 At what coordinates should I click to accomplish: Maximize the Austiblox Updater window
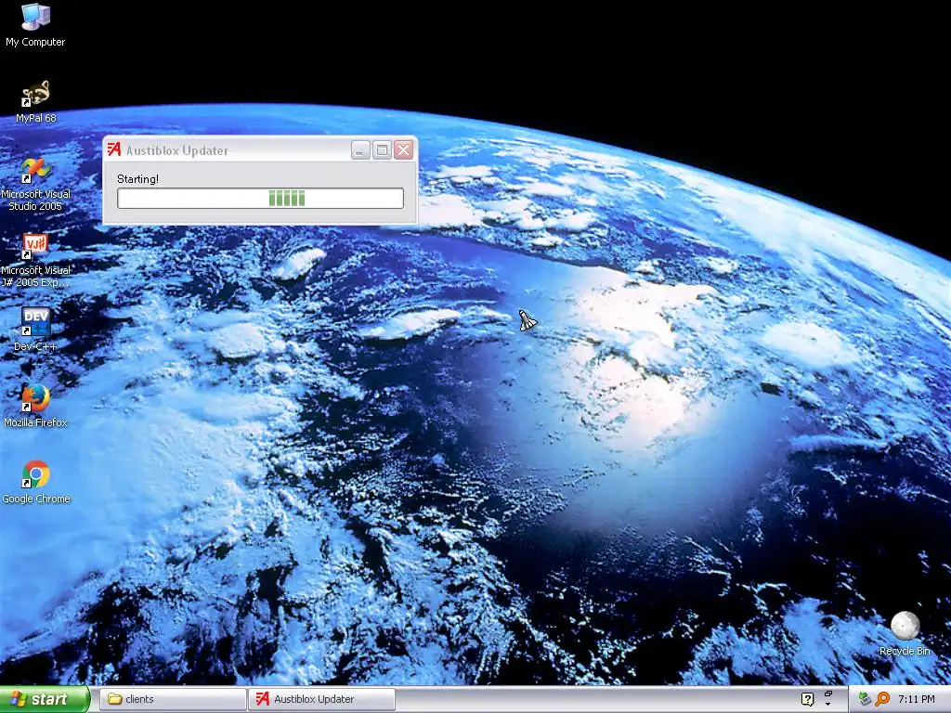point(382,149)
